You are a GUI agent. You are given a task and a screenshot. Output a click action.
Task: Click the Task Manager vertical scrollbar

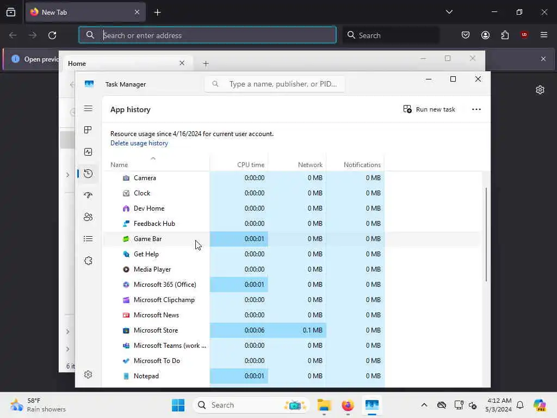coord(486,235)
